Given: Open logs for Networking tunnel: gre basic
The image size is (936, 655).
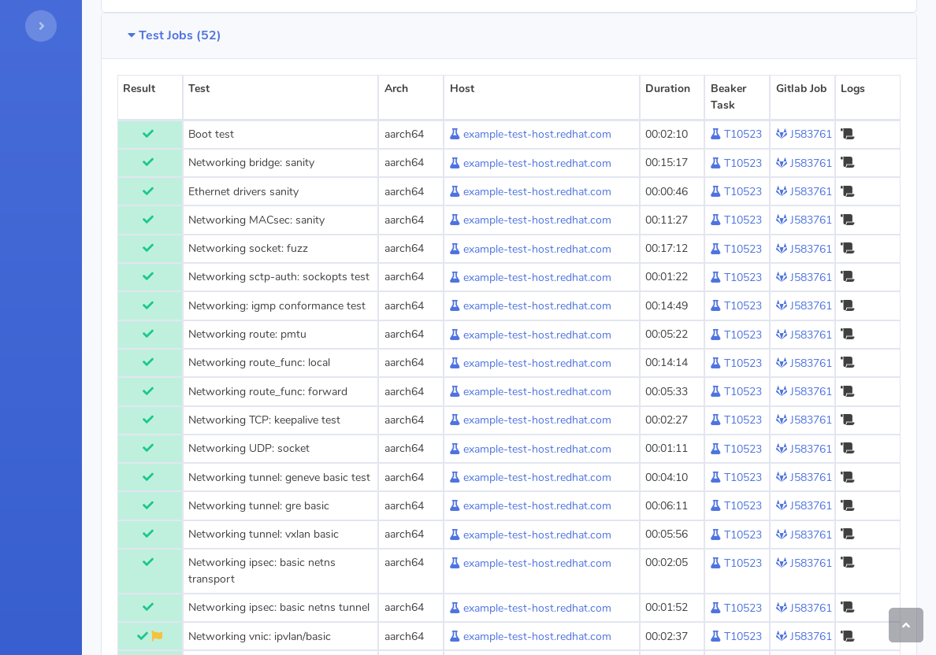Looking at the screenshot, I should (847, 505).
